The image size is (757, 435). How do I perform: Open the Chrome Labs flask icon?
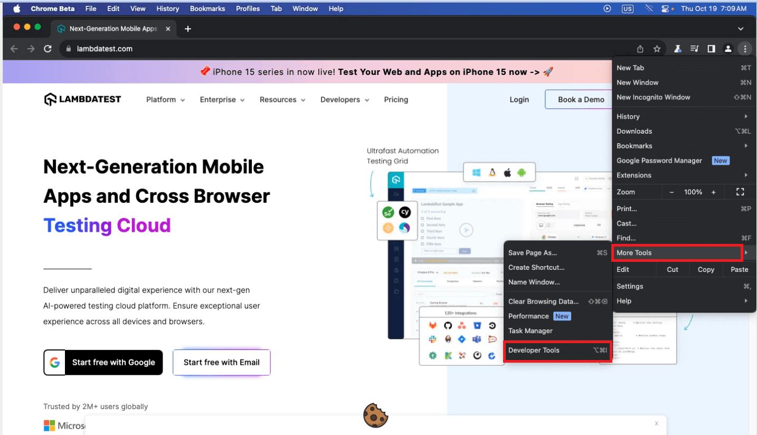click(x=677, y=49)
